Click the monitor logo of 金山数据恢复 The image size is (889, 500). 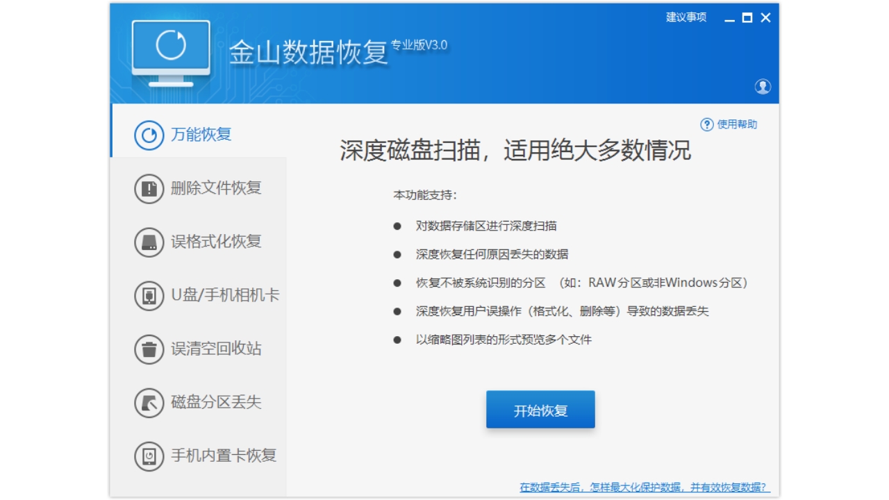pos(171,53)
